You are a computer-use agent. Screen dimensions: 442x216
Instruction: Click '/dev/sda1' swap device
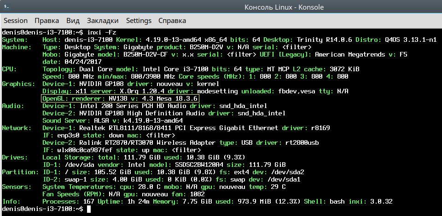click(284, 179)
